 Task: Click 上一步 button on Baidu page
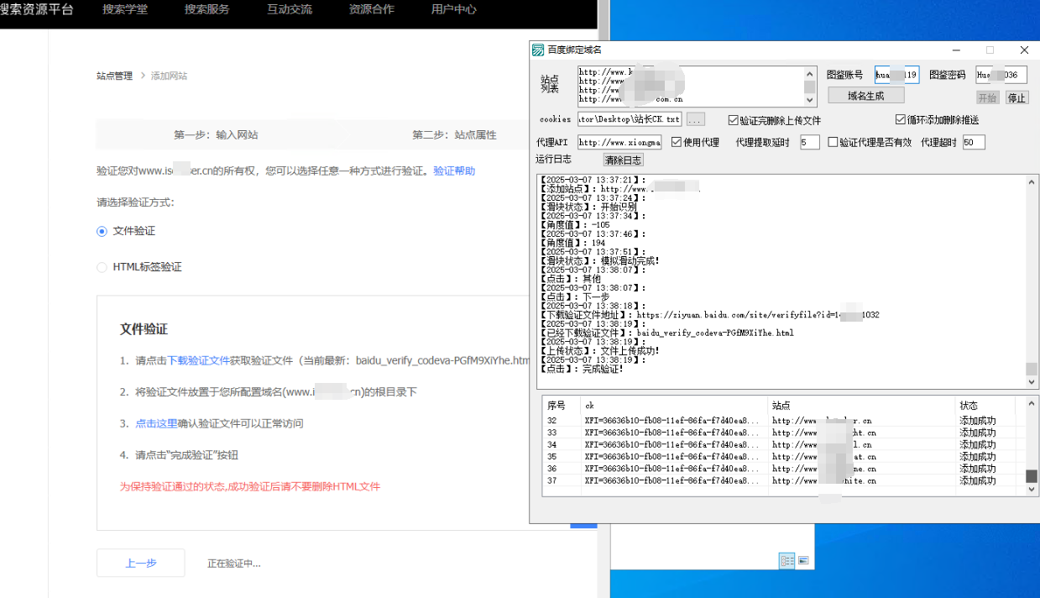pyautogui.click(x=141, y=563)
